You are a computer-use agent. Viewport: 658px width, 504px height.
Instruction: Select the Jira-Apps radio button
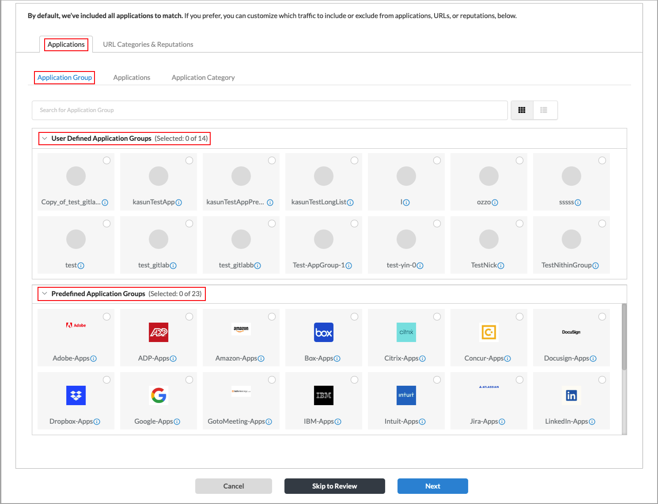[x=519, y=379]
